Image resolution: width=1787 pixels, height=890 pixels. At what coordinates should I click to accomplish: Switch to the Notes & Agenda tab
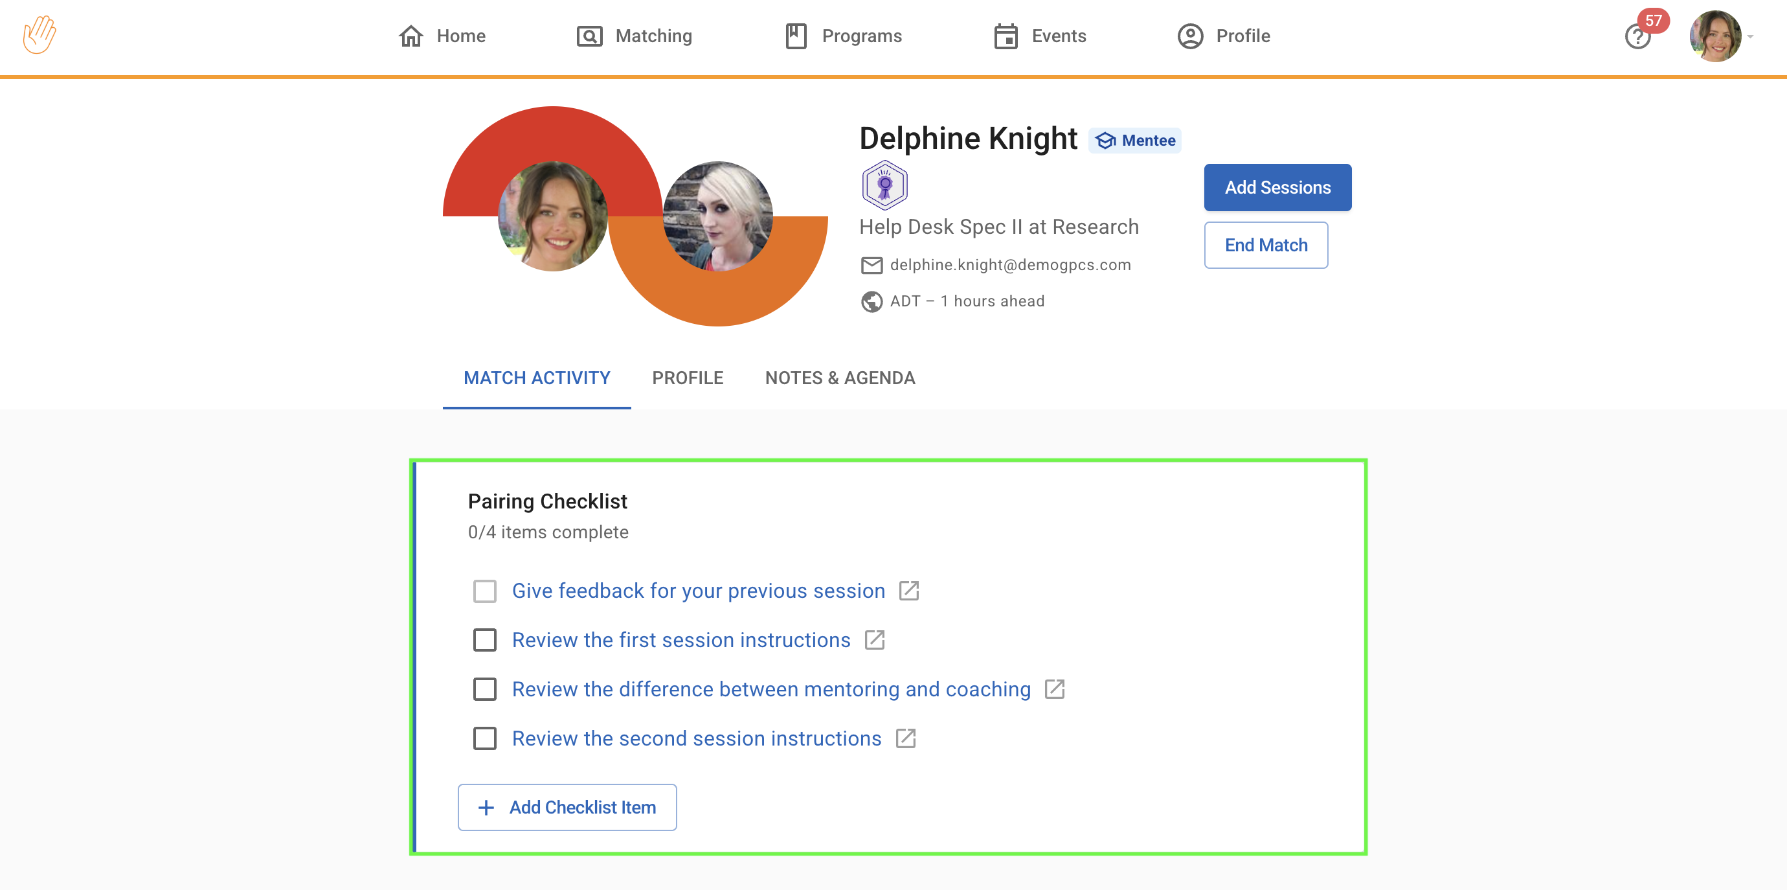(839, 378)
